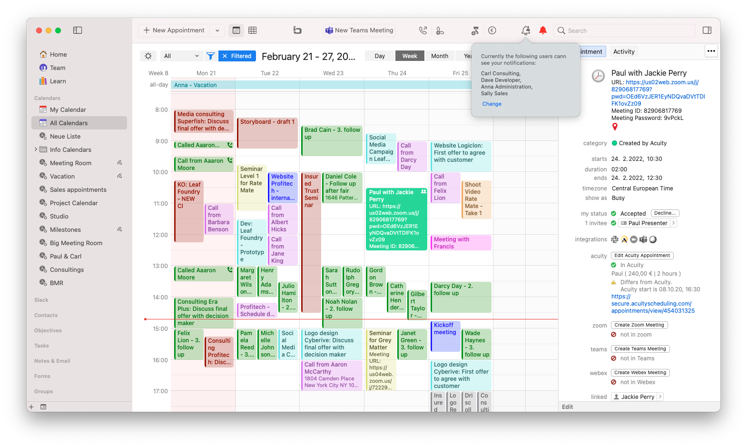747x447 pixels.
Task: Switch to Activity tab
Action: click(x=624, y=52)
